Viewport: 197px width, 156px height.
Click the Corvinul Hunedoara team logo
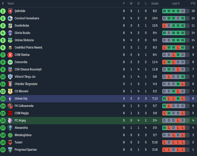pyautogui.click(x=10, y=18)
